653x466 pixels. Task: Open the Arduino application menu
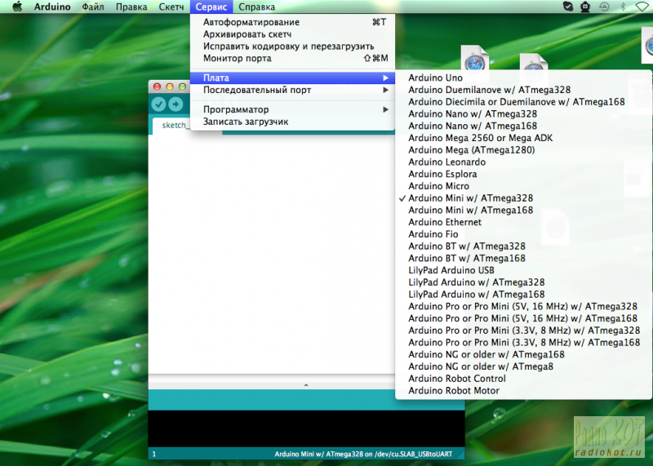coord(52,7)
